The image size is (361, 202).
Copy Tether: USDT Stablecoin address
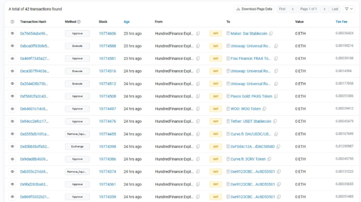(275, 121)
